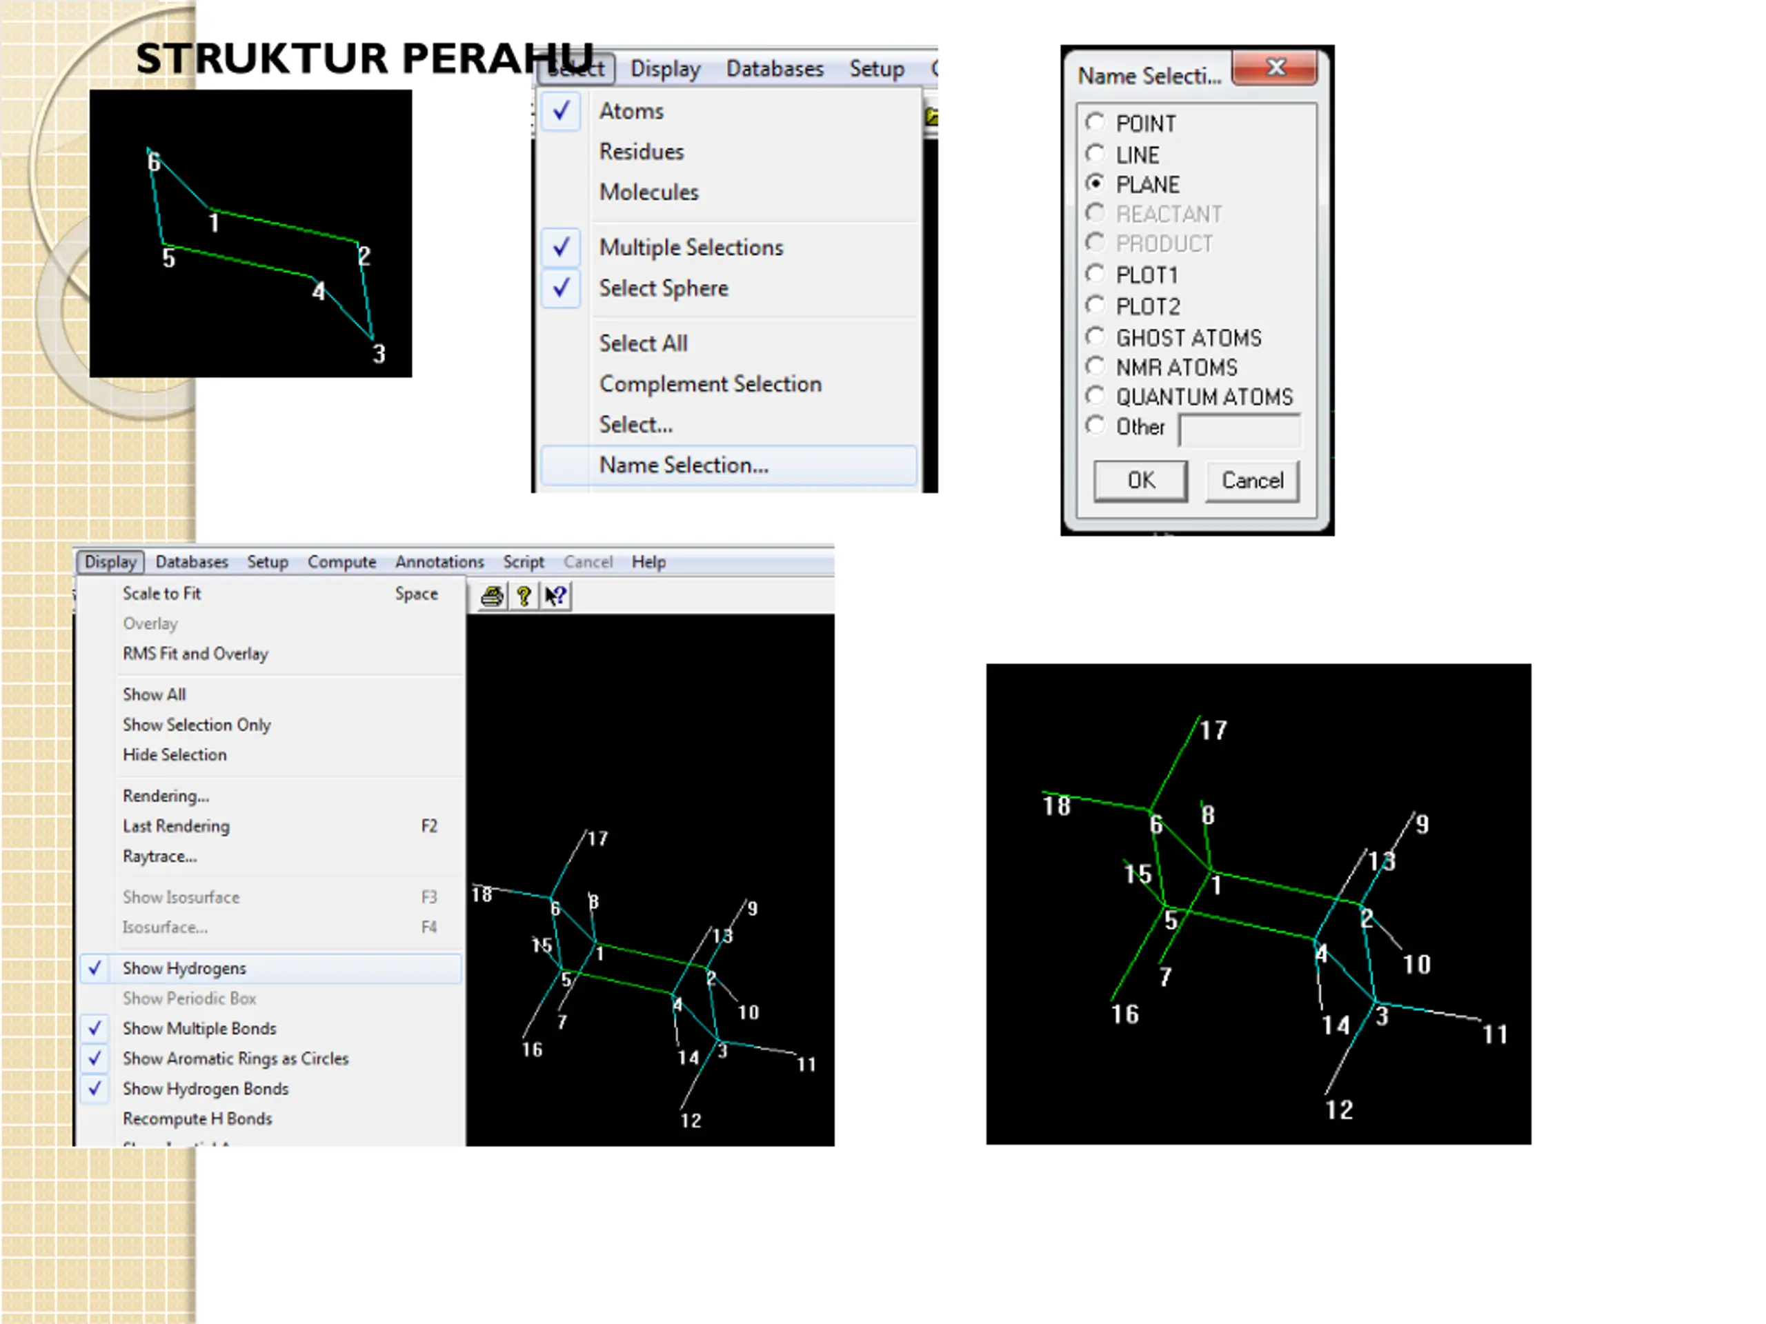Open Display menu in upper menu bar
The height and width of the screenshot is (1324, 1766).
point(665,70)
